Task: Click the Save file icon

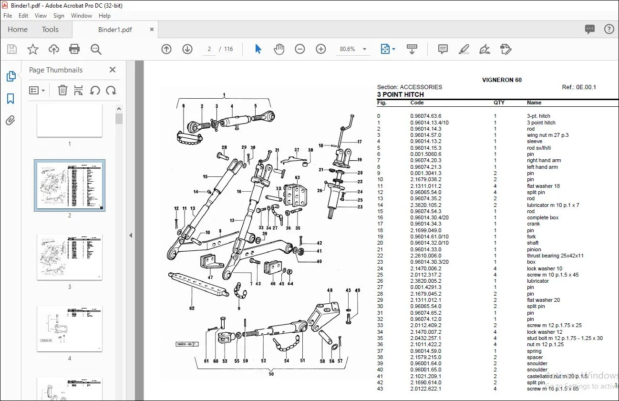Action: (x=12, y=49)
